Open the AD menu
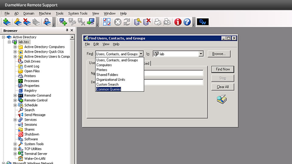The image size is (292, 164). point(17,14)
